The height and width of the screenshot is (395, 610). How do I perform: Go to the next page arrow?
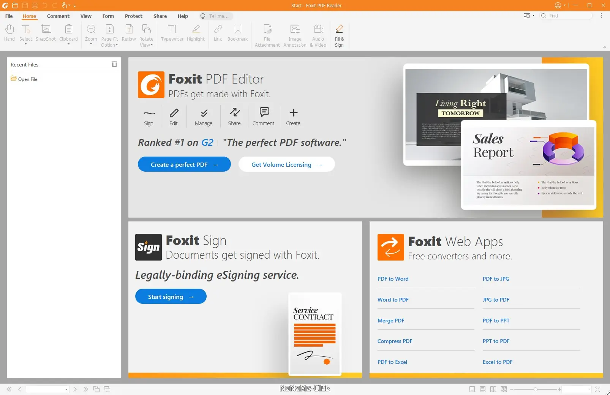click(75, 389)
